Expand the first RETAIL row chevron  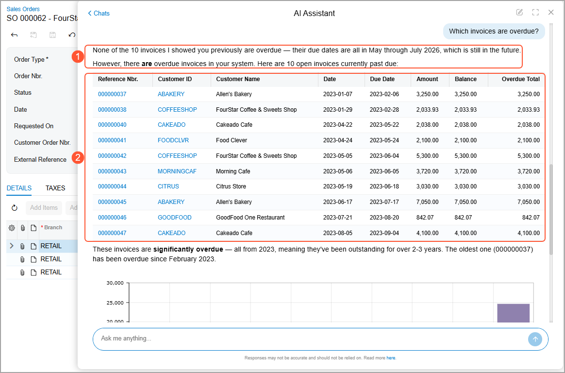click(12, 246)
